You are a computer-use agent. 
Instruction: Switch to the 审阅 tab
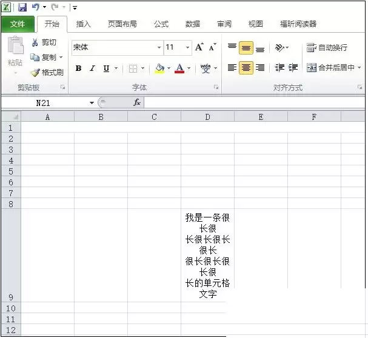(x=224, y=24)
